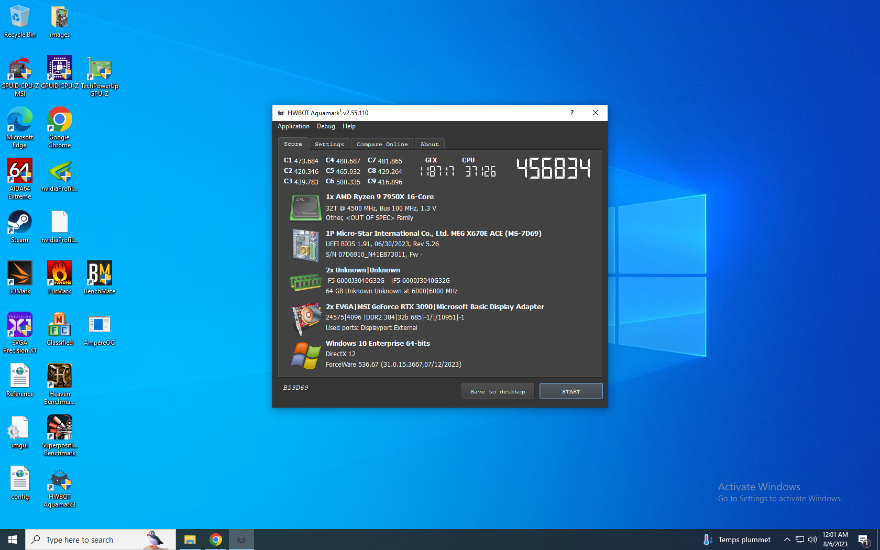Click Windows 10 Enterprise 64-bits text

coord(378,344)
